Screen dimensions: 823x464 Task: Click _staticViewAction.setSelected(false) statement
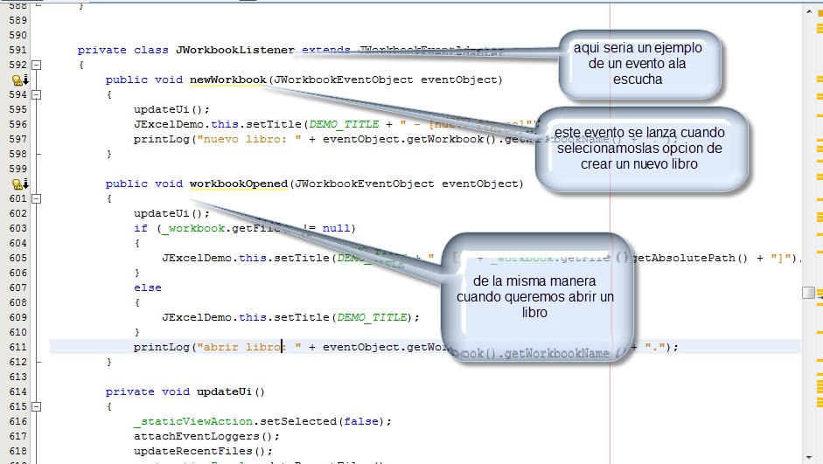pos(262,421)
